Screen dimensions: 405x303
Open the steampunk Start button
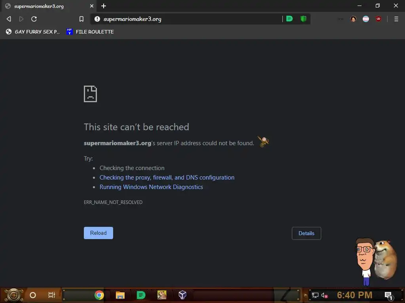14,295
